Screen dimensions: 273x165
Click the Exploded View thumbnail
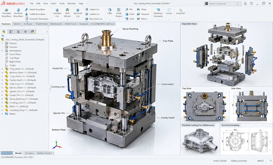pyautogui.click(x=226, y=54)
